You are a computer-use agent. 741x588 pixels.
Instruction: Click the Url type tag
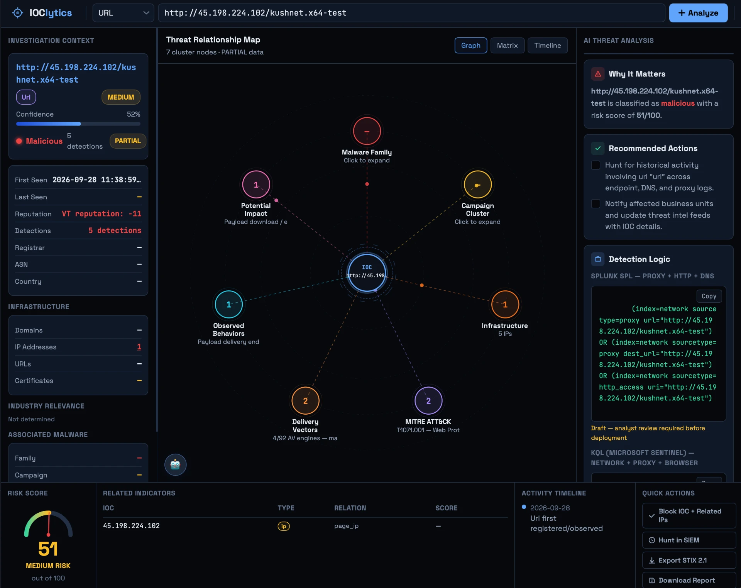(26, 97)
